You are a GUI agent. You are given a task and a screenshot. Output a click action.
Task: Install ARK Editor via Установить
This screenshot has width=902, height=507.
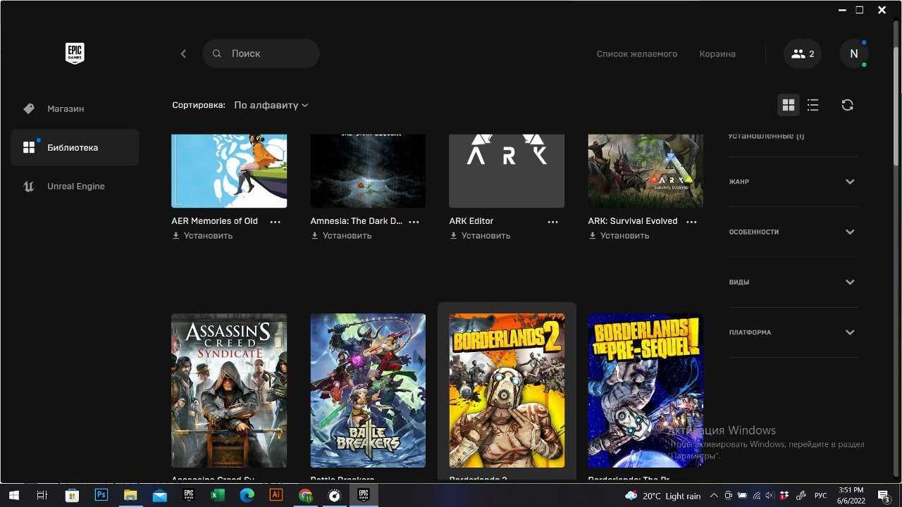click(480, 236)
